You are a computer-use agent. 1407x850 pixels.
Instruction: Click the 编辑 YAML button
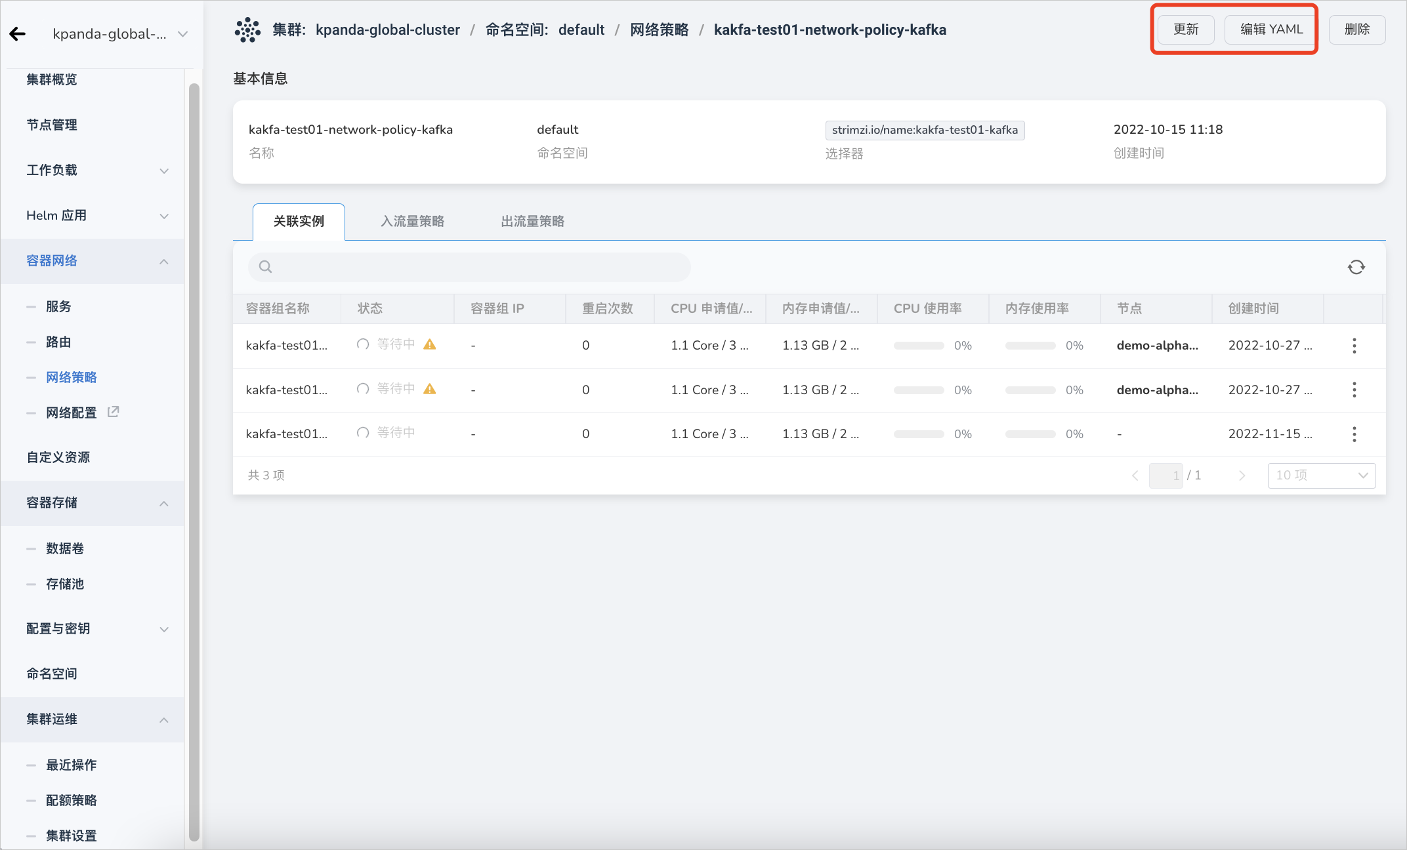coord(1271,30)
